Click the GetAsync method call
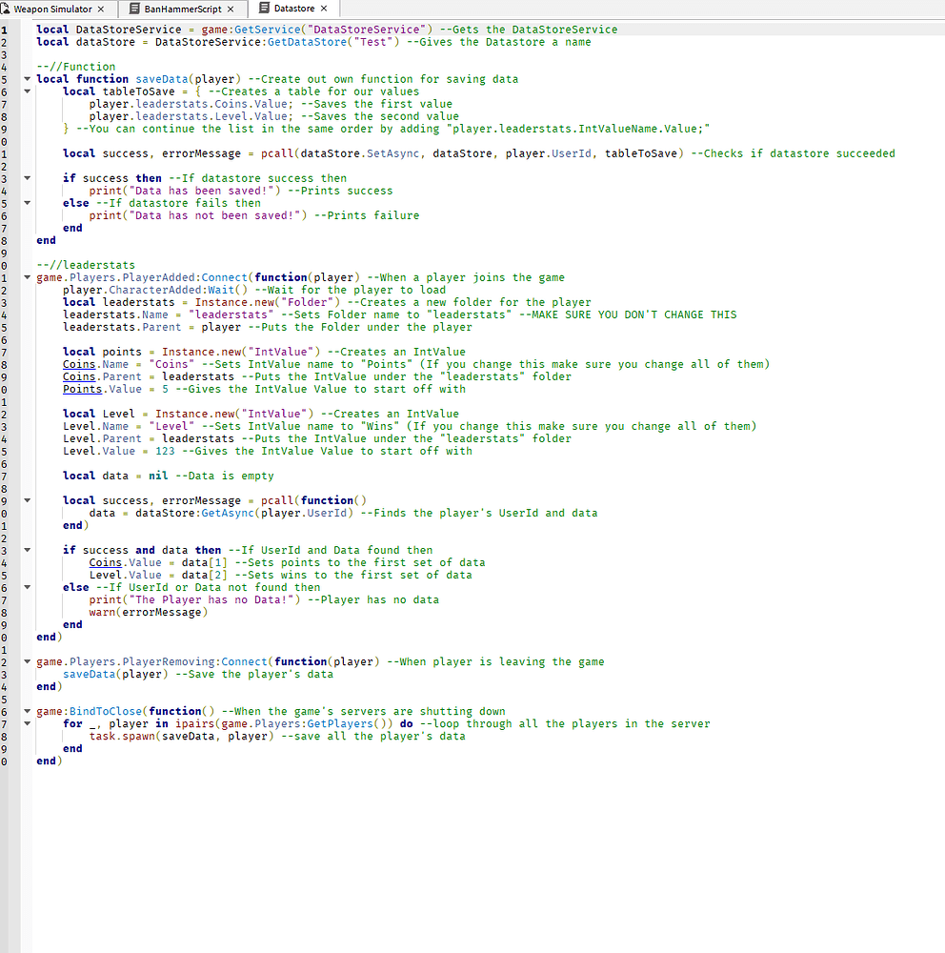 point(228,513)
